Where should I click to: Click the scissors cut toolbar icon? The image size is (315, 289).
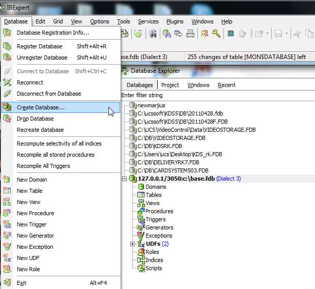click(297, 34)
